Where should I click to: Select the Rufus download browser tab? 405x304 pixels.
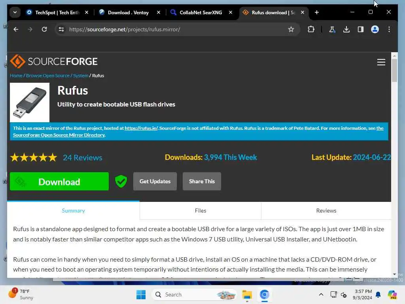pyautogui.click(x=273, y=12)
